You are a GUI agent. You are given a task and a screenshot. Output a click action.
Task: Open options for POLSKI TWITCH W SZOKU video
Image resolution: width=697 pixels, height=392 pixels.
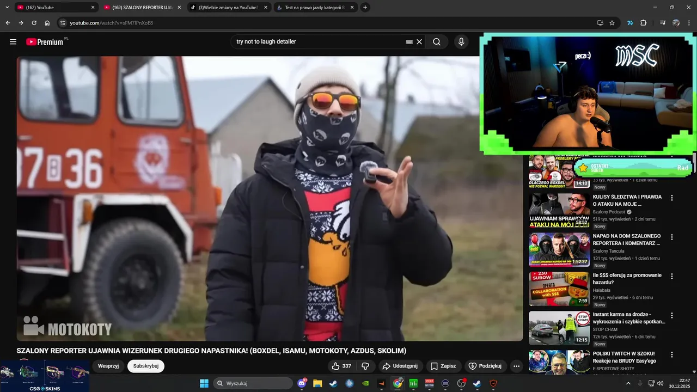(x=672, y=355)
